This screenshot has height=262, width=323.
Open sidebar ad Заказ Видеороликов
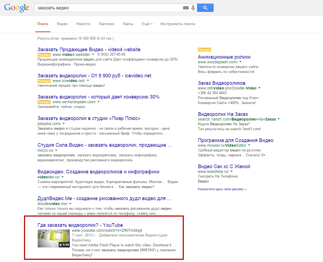click(222, 83)
